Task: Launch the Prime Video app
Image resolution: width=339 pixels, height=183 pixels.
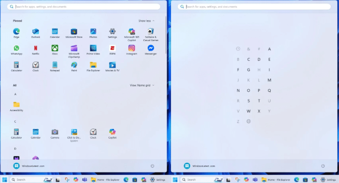Action: coord(93,50)
